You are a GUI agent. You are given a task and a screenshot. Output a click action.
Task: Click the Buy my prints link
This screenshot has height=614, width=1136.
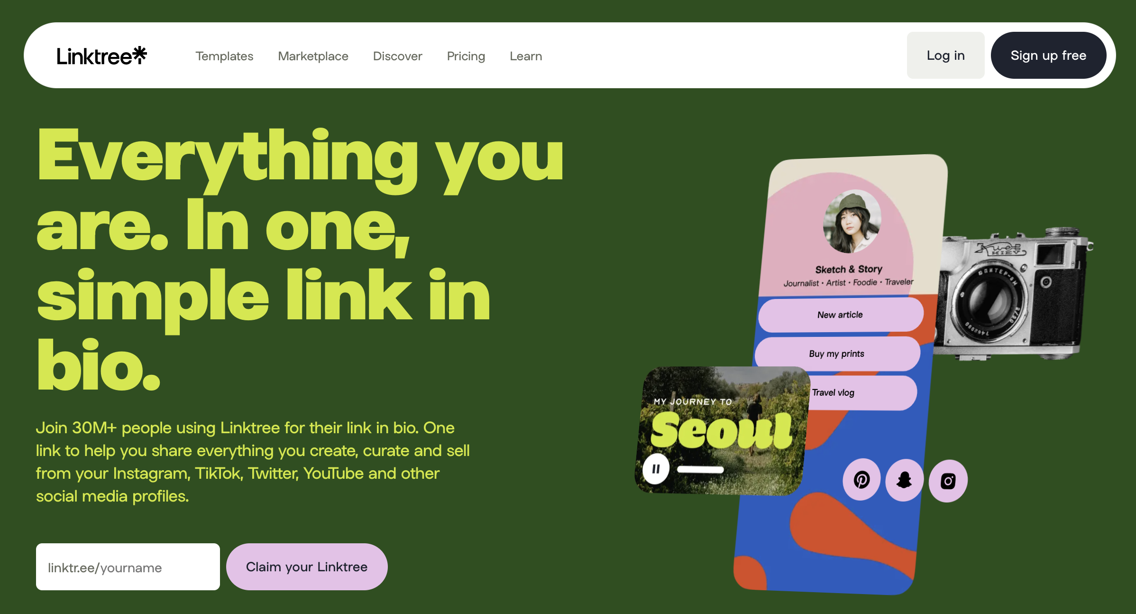pos(837,354)
